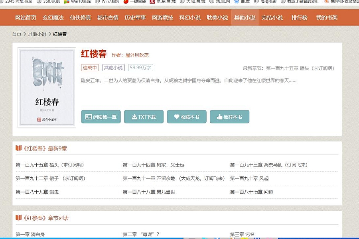Click the 连载中 status tag
359x239 pixels.
point(90,68)
